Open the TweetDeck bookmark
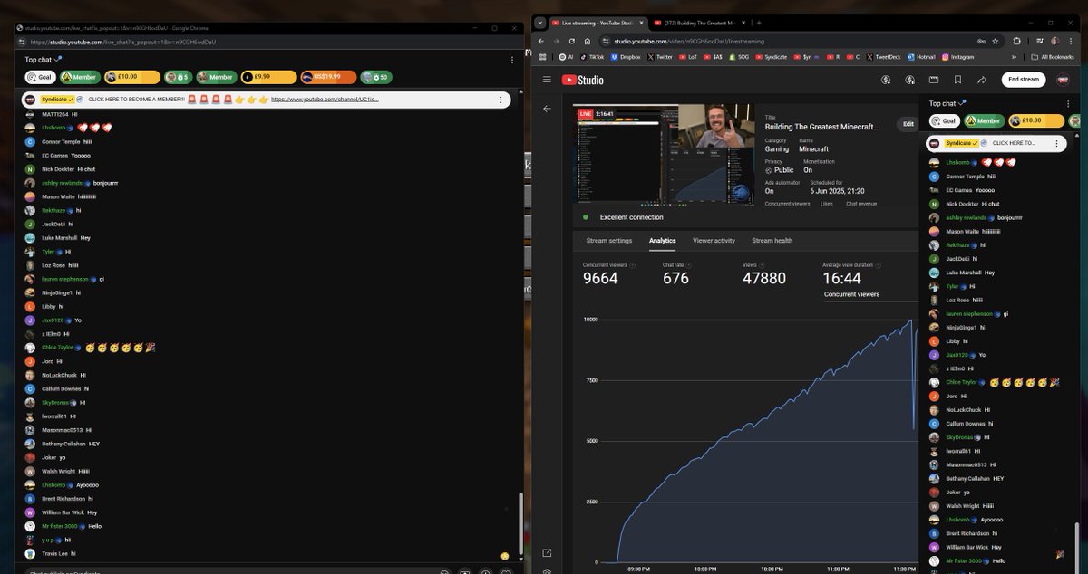Image resolution: width=1088 pixels, height=574 pixels. 883,56
